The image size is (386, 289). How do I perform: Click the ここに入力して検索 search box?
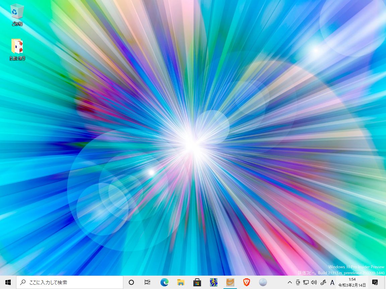pos(70,282)
